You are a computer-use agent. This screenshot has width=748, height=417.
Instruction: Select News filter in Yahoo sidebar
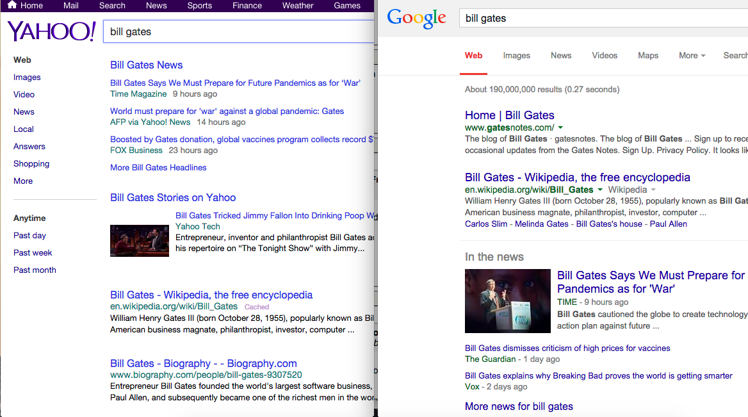pos(24,111)
